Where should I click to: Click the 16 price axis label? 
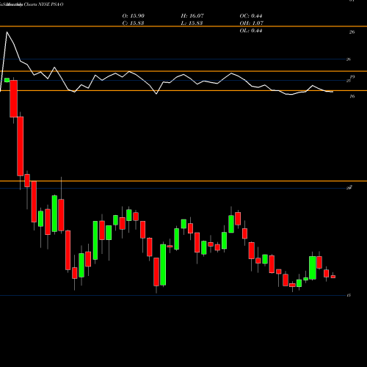[352, 96]
